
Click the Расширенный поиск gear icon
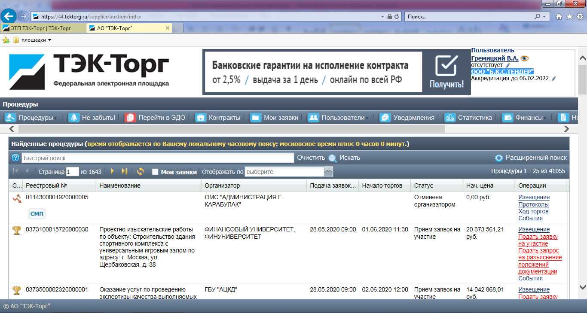(x=498, y=158)
